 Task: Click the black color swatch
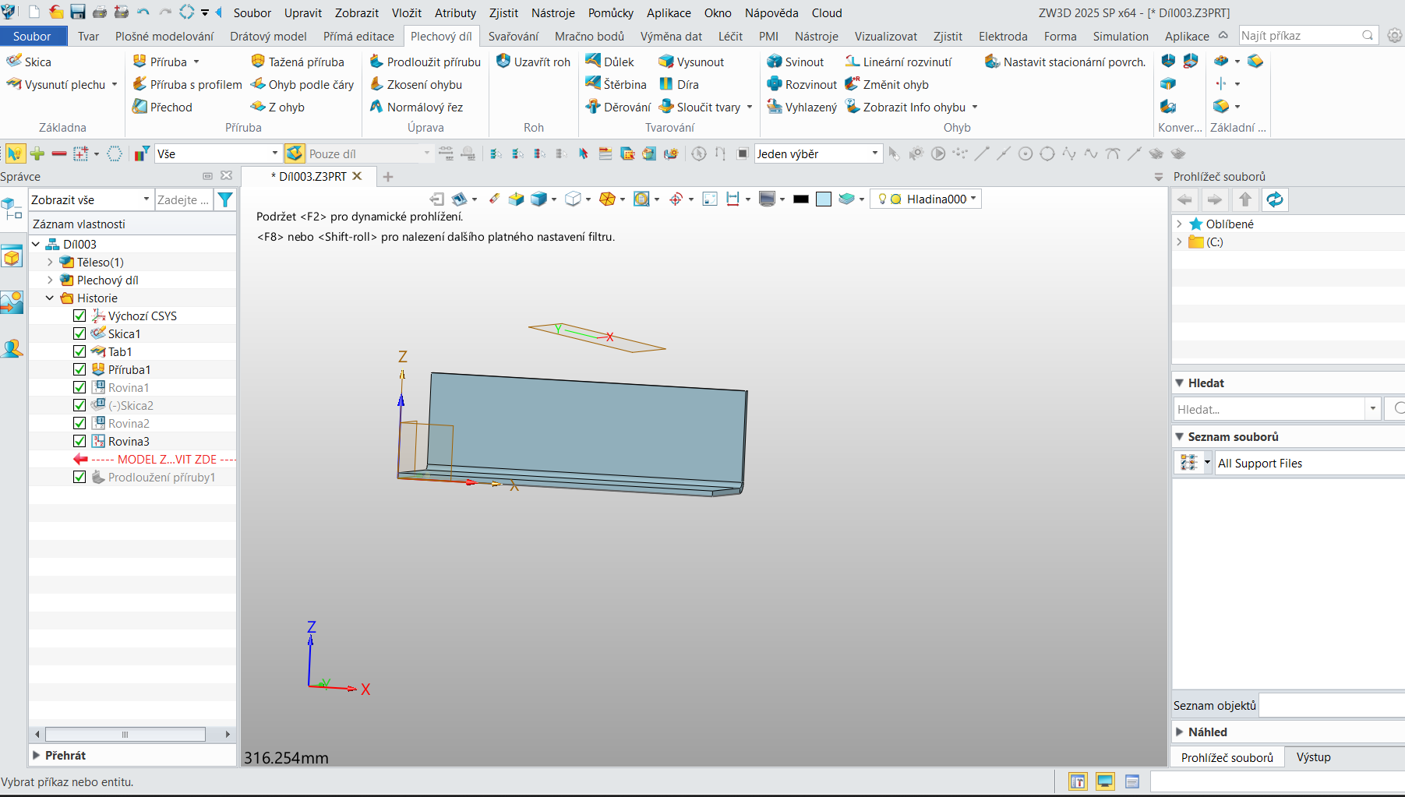801,199
